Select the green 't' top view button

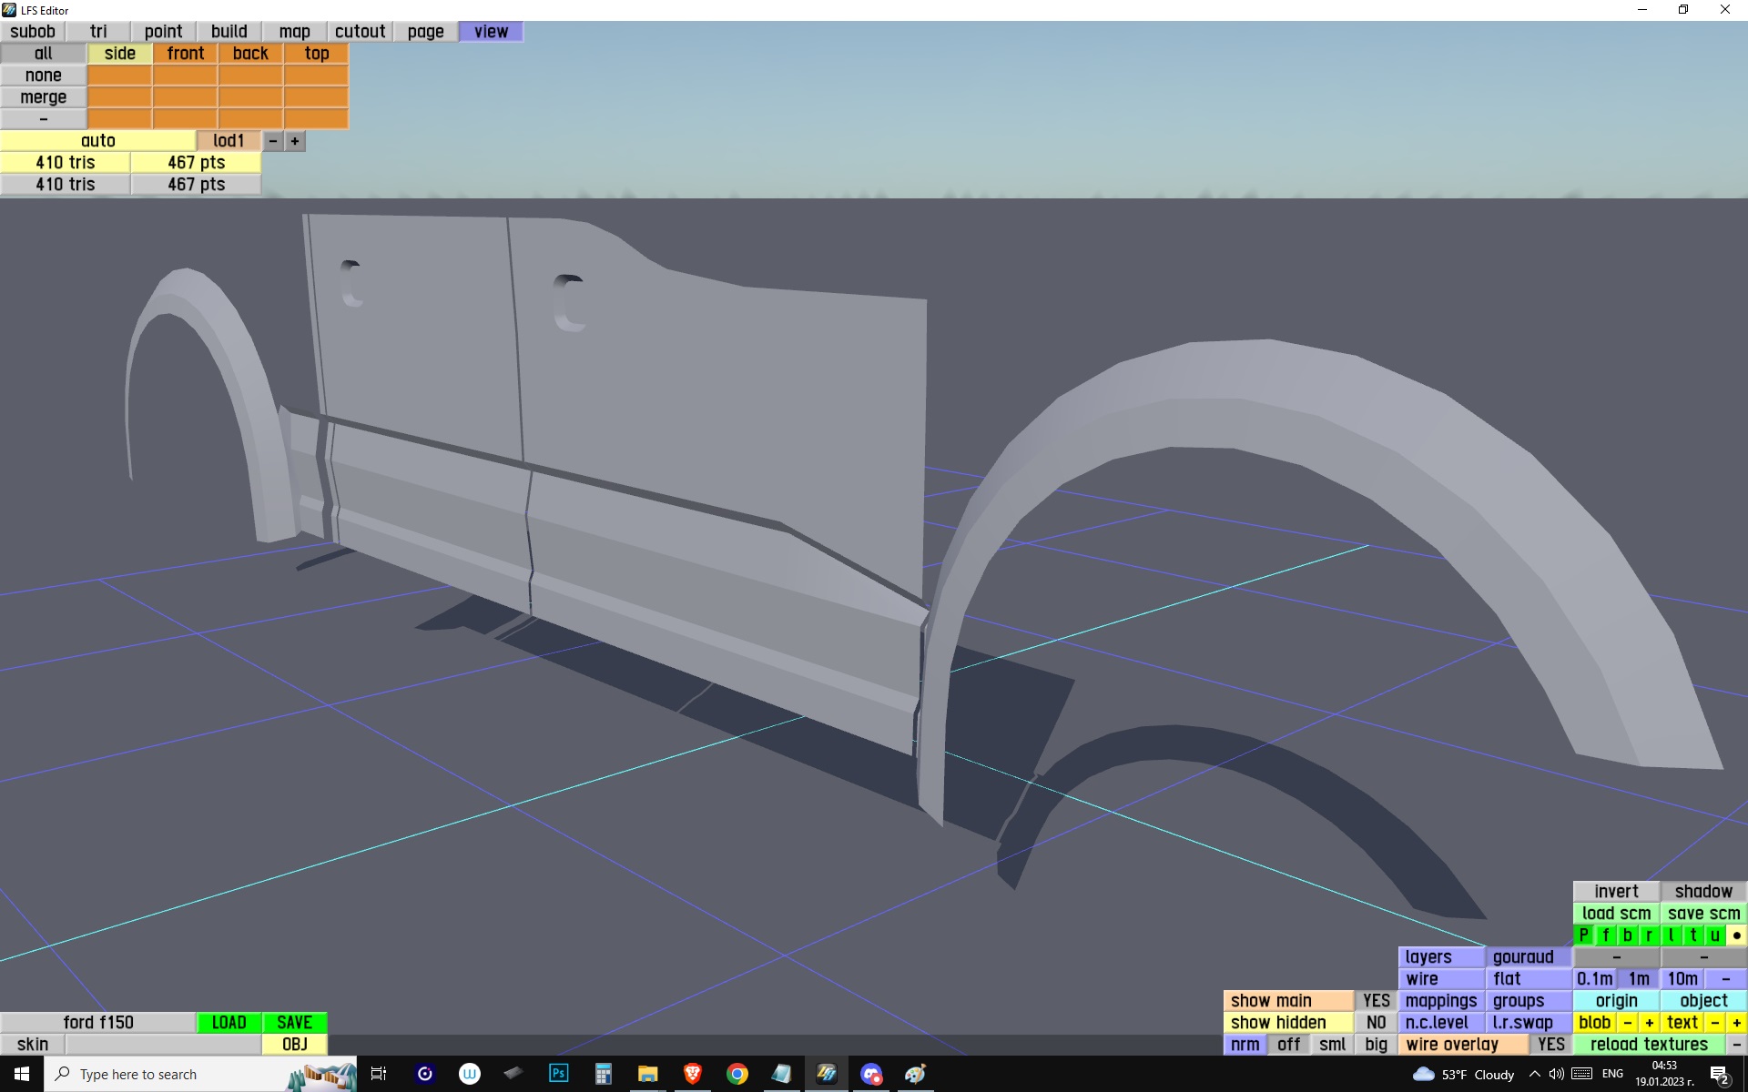(x=1693, y=935)
